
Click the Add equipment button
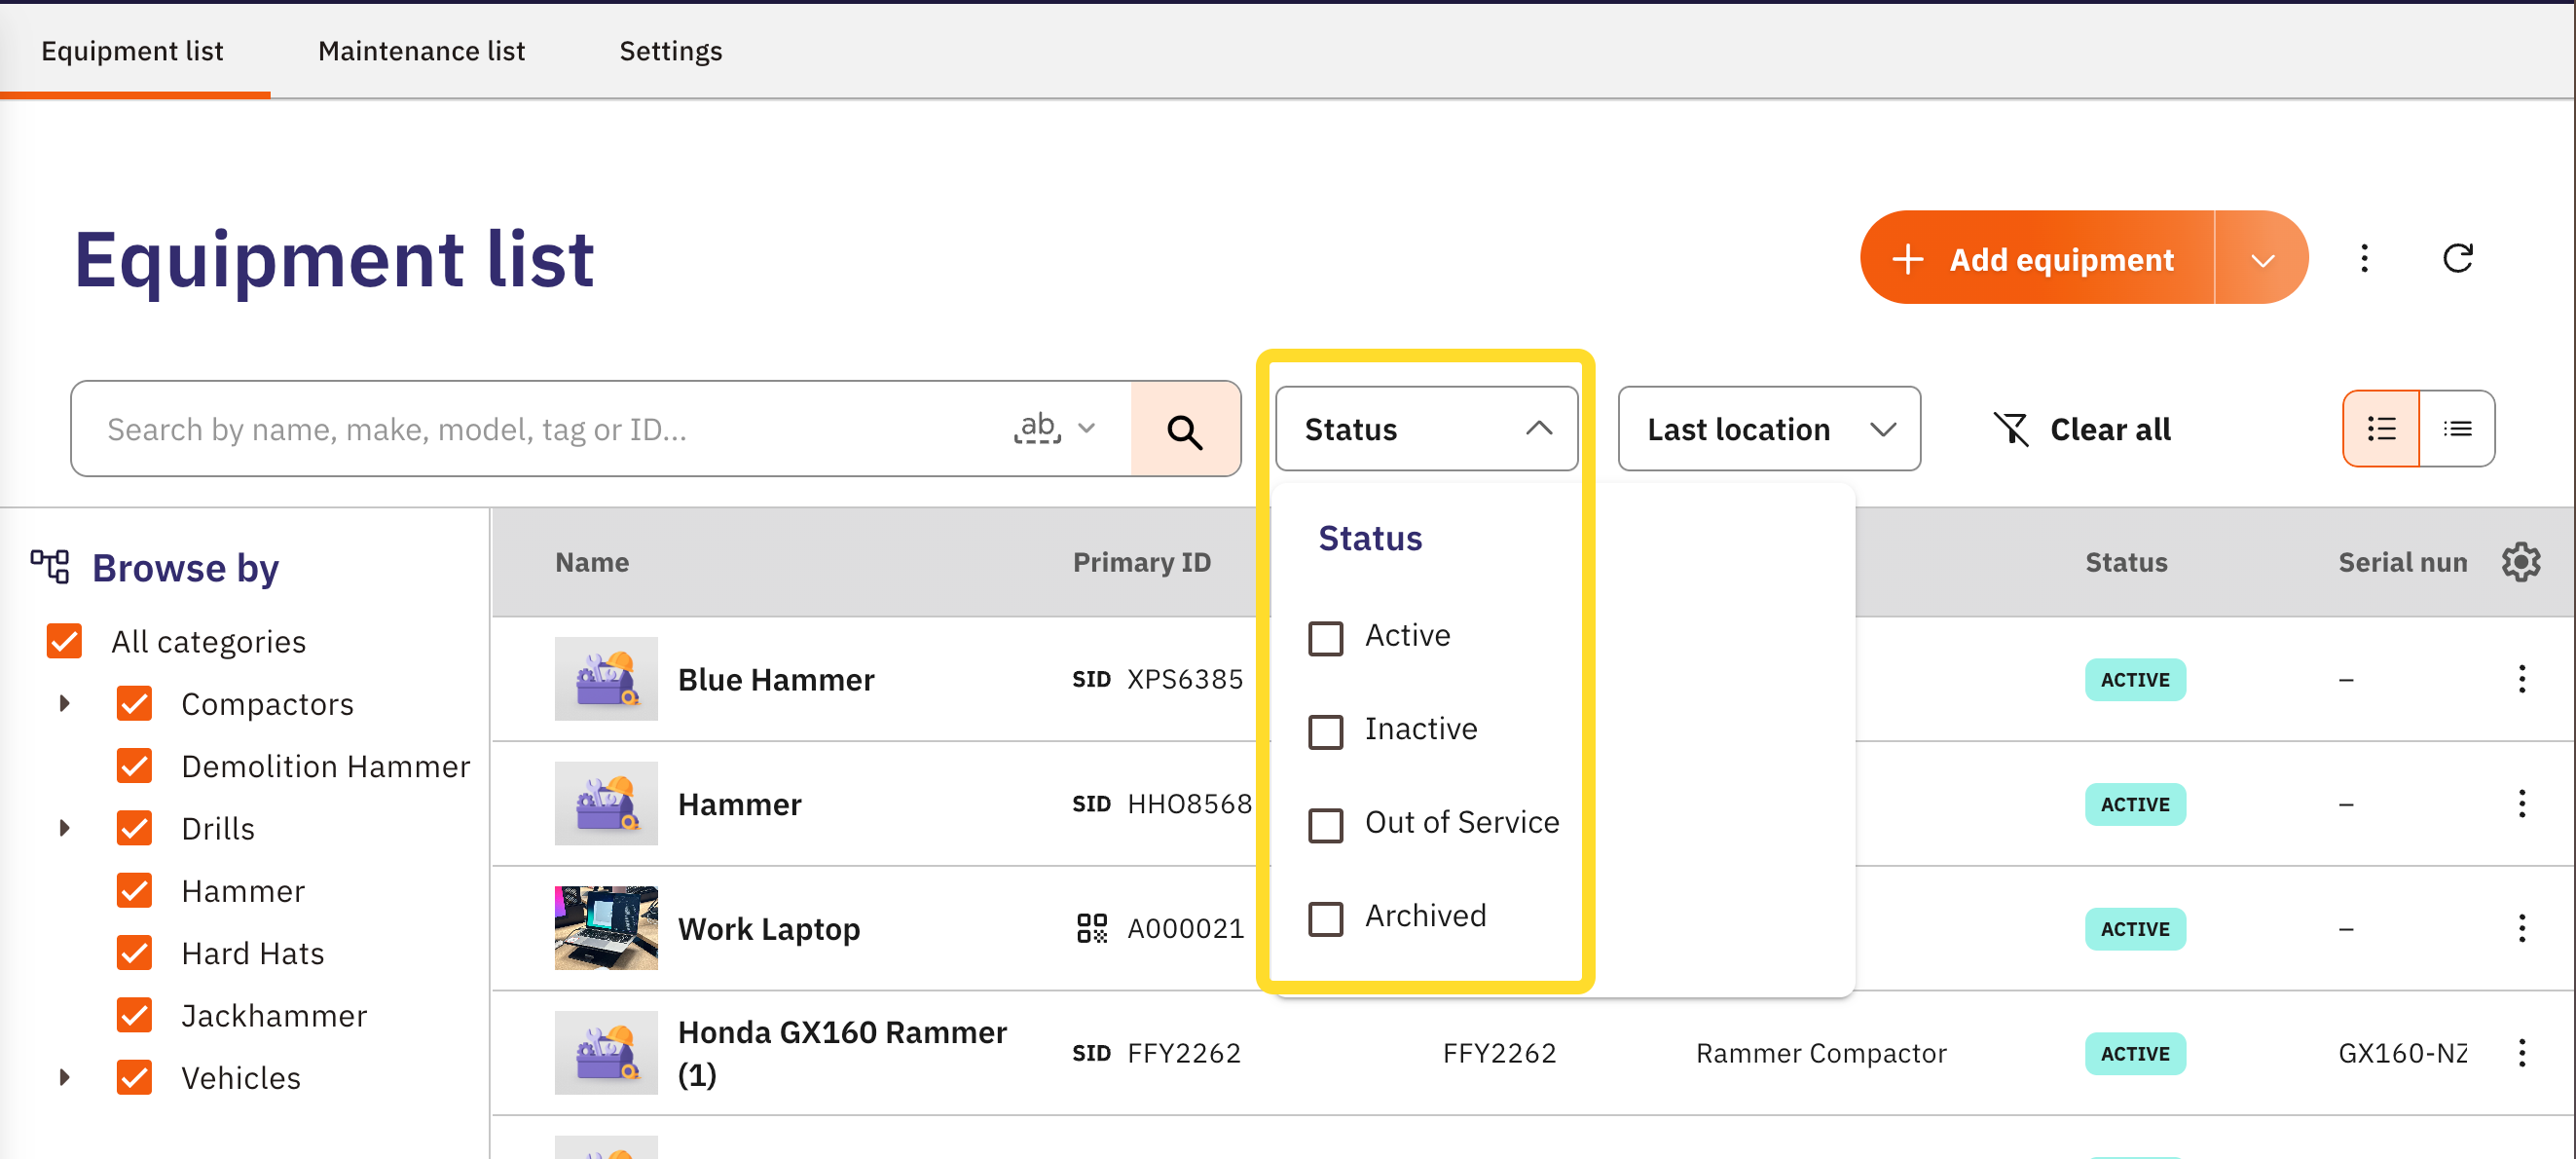[x=2036, y=259]
